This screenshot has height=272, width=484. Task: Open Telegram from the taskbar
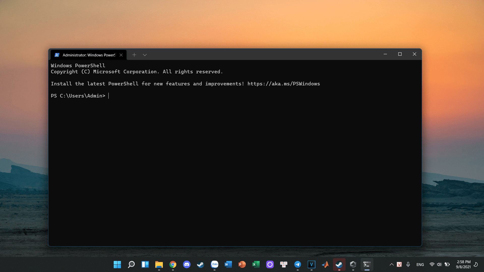click(x=298, y=264)
